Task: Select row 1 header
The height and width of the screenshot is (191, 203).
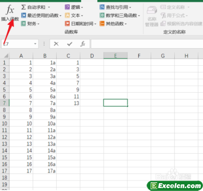Action: coord(5,62)
